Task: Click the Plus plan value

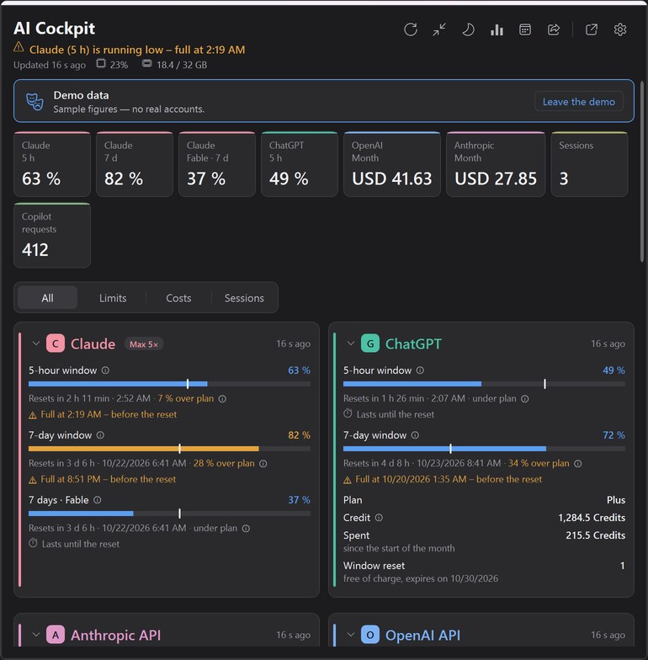Action: click(x=616, y=500)
